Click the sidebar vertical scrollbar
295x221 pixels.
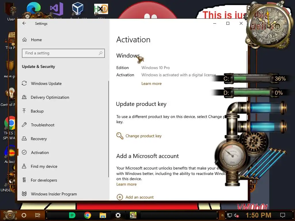click(109, 129)
